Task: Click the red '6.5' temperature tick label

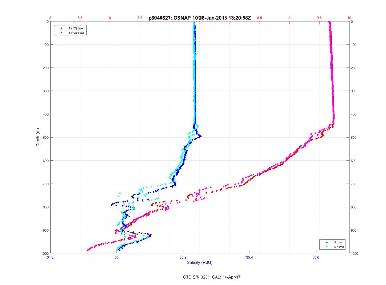Action: 140,18
